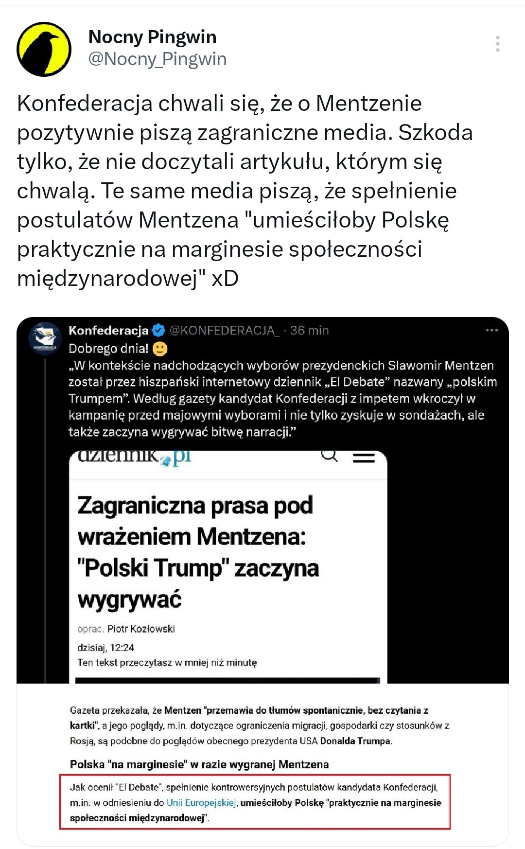
Task: Click the dziennik.pl logo
Action: (x=135, y=457)
